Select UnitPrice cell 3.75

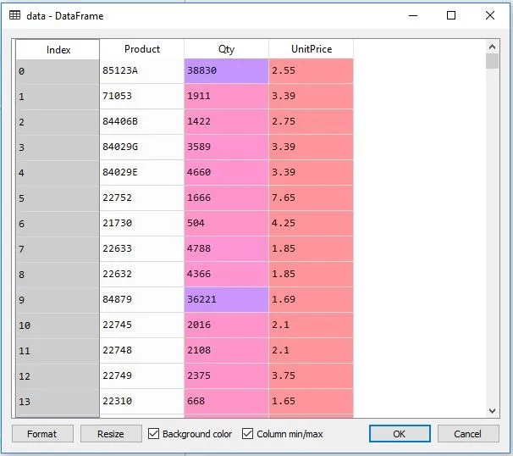click(x=312, y=375)
